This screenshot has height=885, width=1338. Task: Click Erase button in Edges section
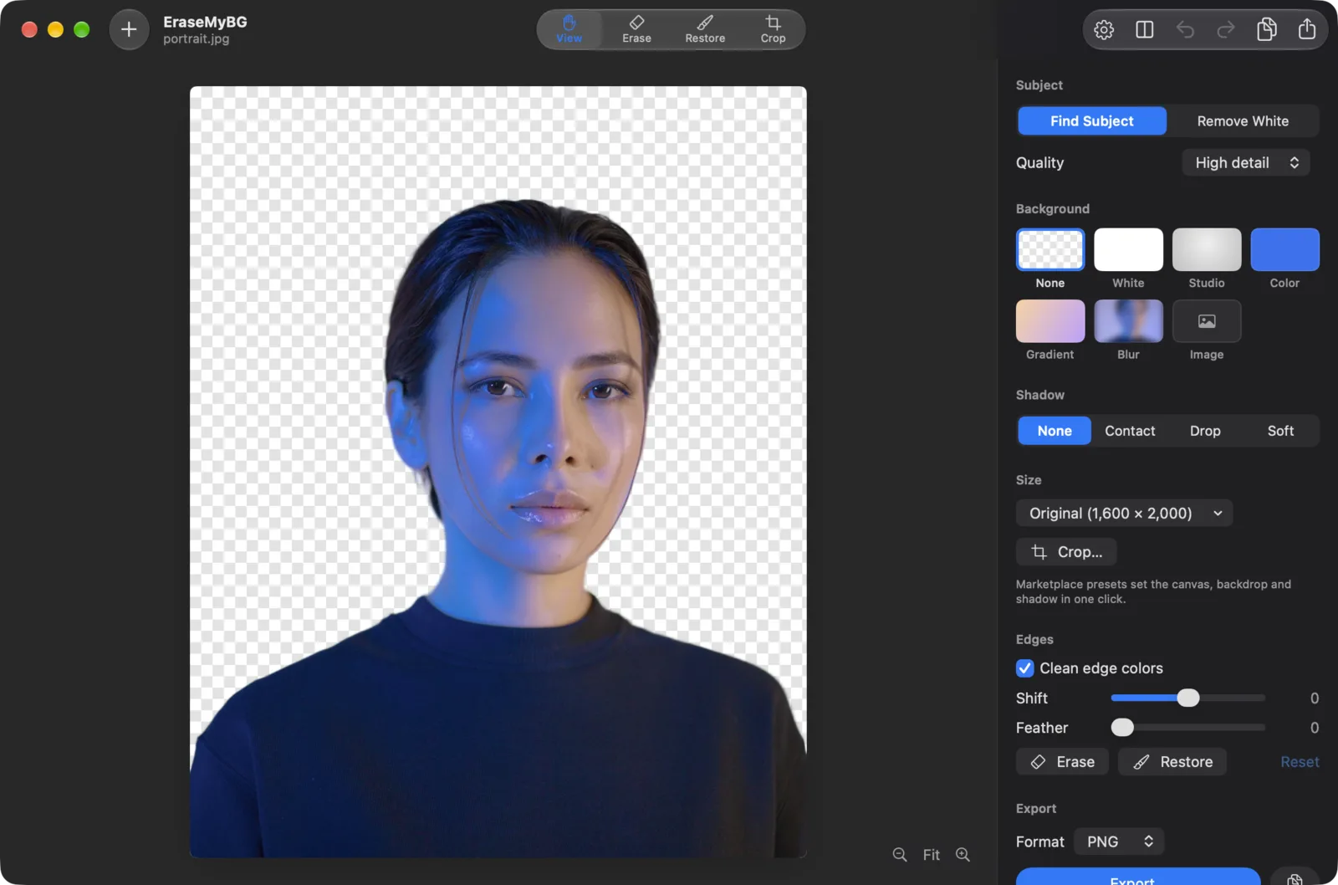(1062, 762)
